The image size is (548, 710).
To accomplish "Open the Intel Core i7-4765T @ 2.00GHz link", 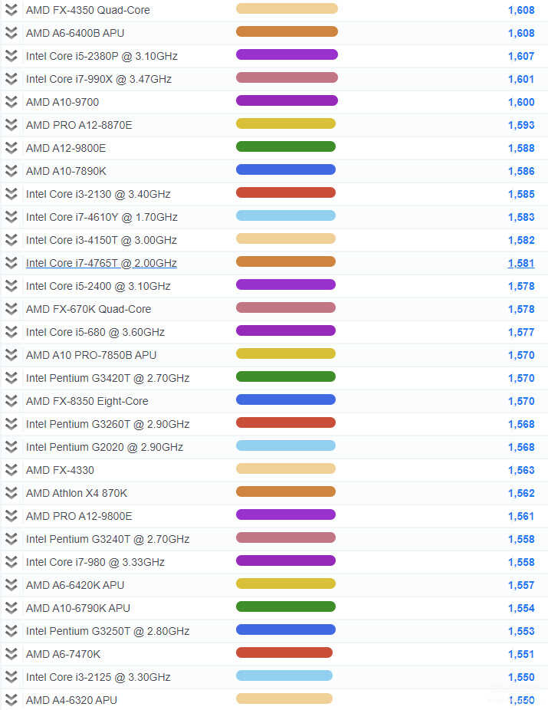I will coord(101,263).
